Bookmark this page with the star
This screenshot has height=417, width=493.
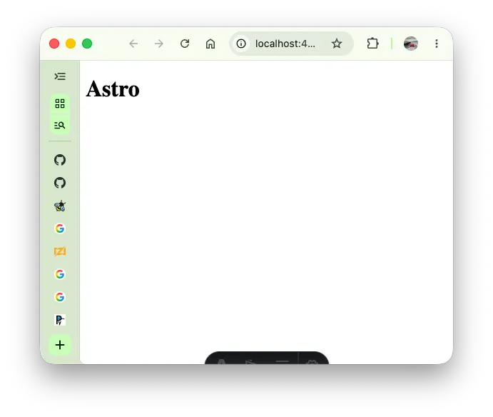pyautogui.click(x=337, y=44)
